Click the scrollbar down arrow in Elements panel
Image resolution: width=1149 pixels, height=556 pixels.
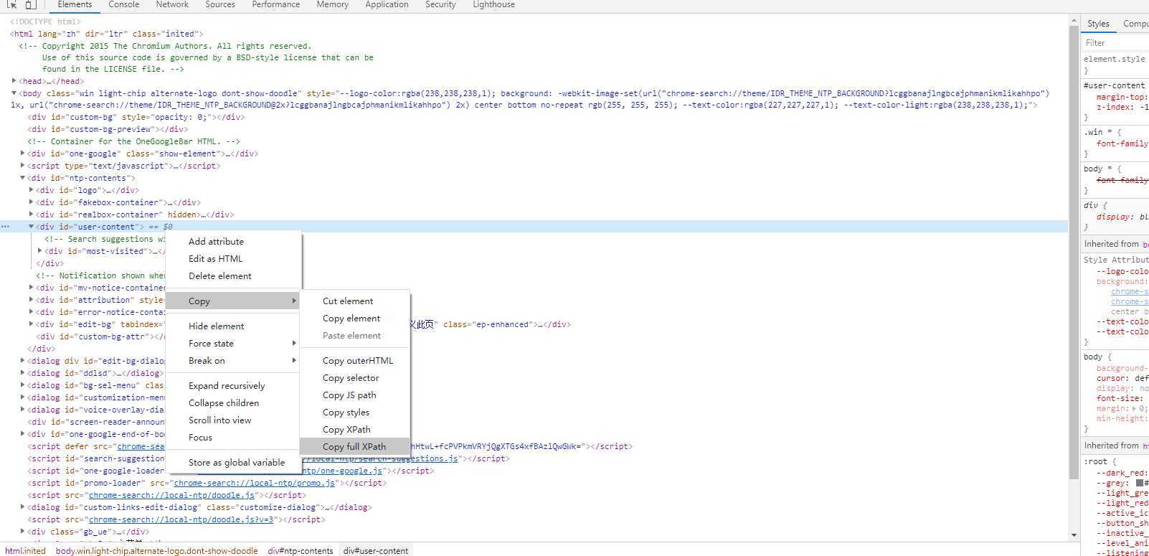[x=1074, y=535]
